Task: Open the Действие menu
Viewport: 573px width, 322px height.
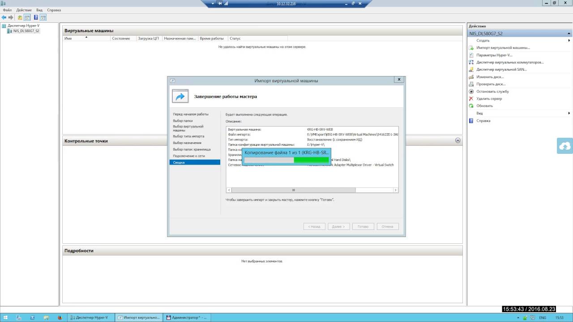Action: [x=24, y=10]
